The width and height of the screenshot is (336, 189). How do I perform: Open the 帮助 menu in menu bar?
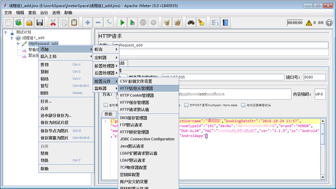pyautogui.click(x=68, y=13)
